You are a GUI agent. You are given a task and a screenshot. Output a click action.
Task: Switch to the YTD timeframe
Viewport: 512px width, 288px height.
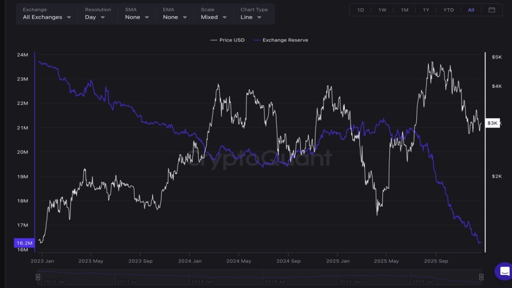(448, 9)
